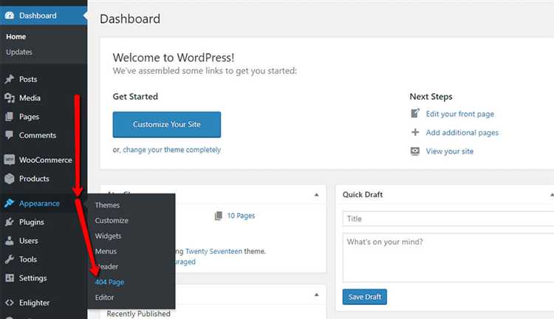
Task: Click the Tools wrench icon
Action: point(9,259)
